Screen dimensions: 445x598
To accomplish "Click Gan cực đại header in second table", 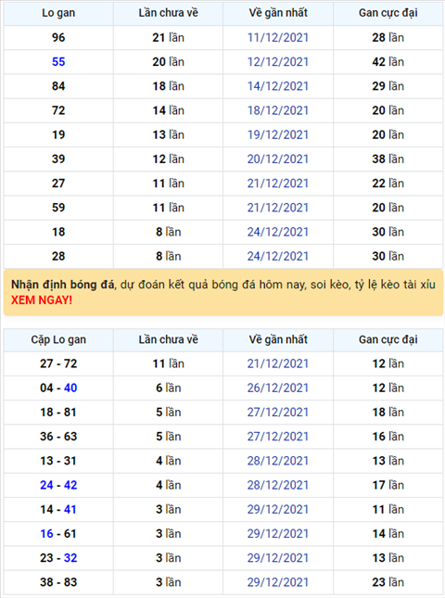I will click(388, 339).
